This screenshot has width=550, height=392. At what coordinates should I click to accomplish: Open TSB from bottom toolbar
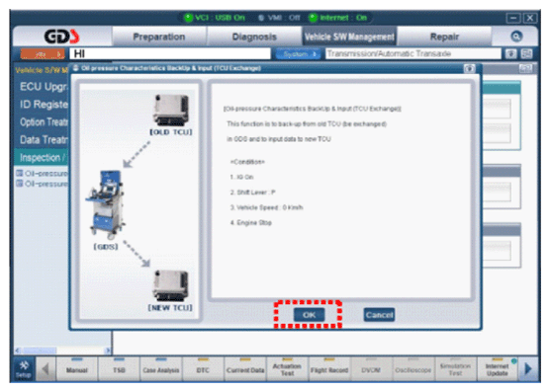tap(119, 369)
